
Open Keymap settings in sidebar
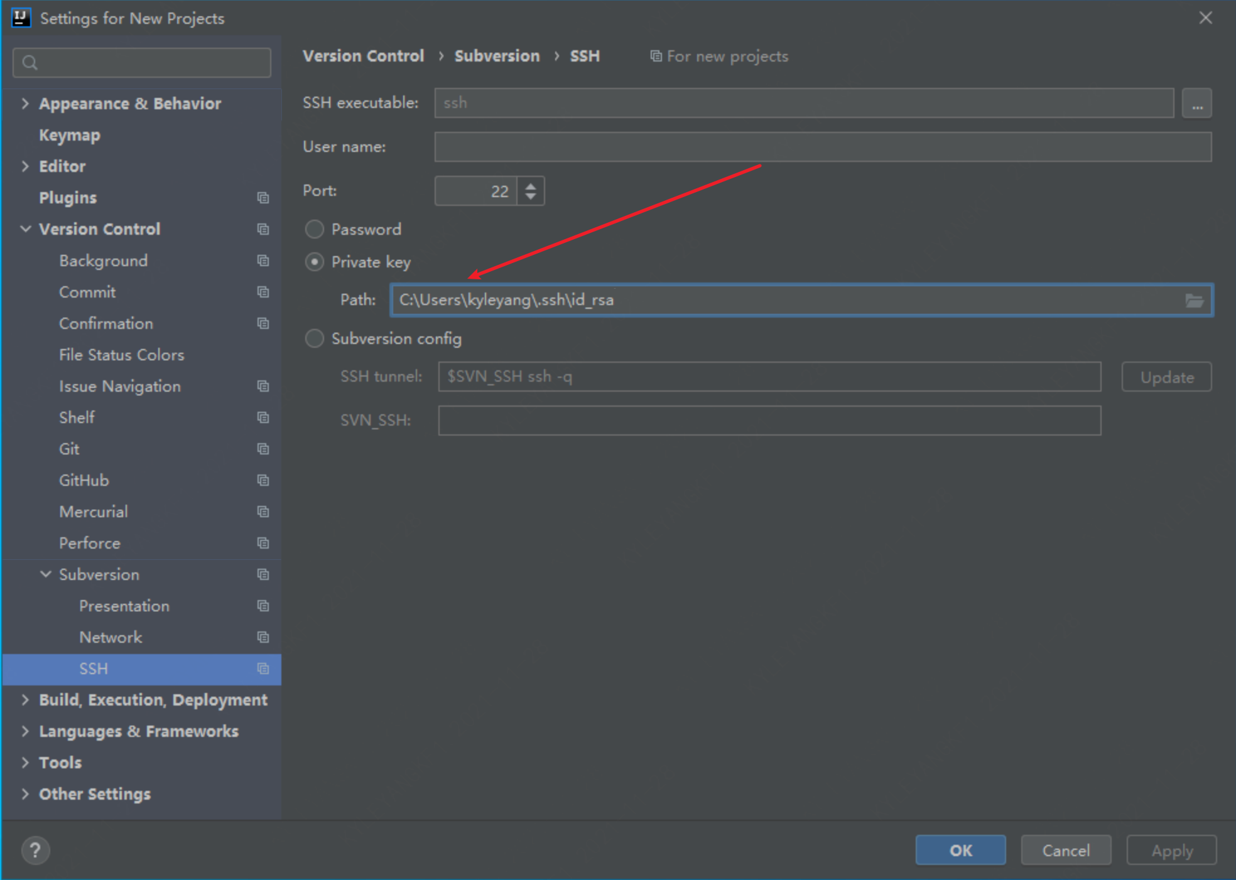coord(69,135)
